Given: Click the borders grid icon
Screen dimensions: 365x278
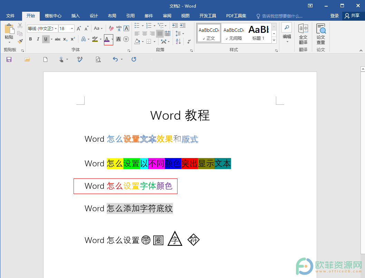Looking at the screenshot, I should (x=149, y=41).
